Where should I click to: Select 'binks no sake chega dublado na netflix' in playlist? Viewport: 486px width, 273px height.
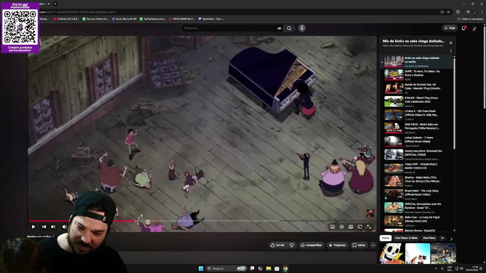[417, 61]
